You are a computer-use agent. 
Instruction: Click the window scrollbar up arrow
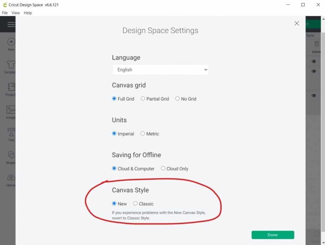click(x=323, y=19)
